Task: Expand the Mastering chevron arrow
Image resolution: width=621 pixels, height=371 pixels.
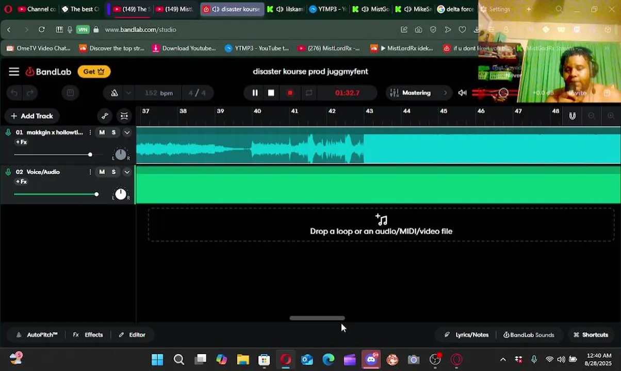Action: 445,93
